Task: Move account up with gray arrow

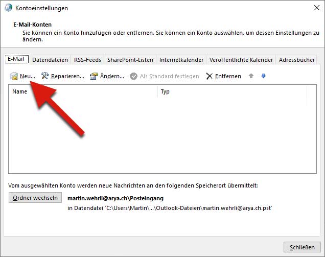Action: pos(251,76)
